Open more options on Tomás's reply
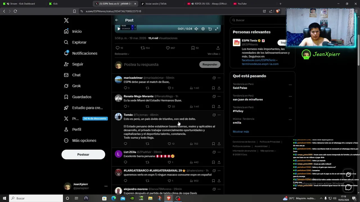Screen dimensions: 360x202 pos(219,115)
